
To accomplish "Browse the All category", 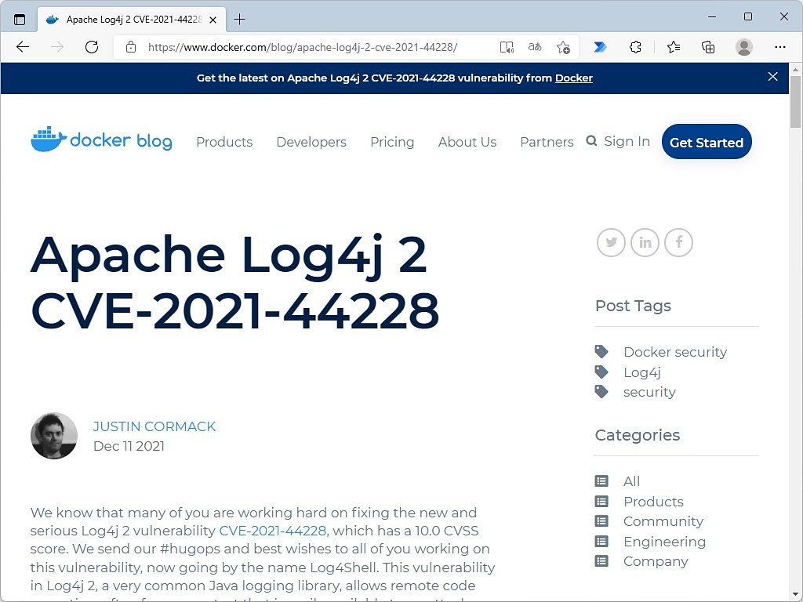I will tap(631, 481).
